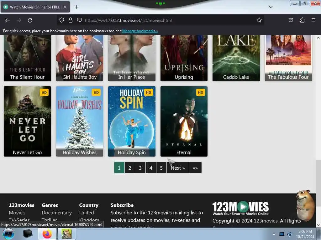Click the HD badge on Holiday Spin
This screenshot has height=240, width=321.
pyautogui.click(x=148, y=92)
